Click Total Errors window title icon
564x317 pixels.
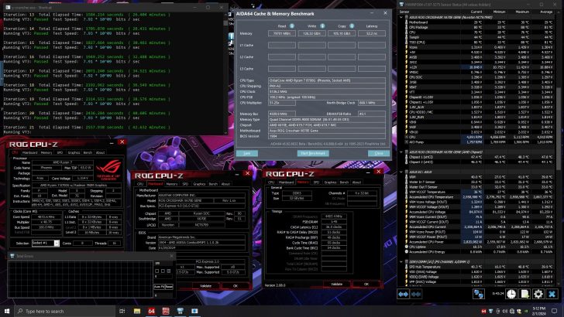coord(12,256)
